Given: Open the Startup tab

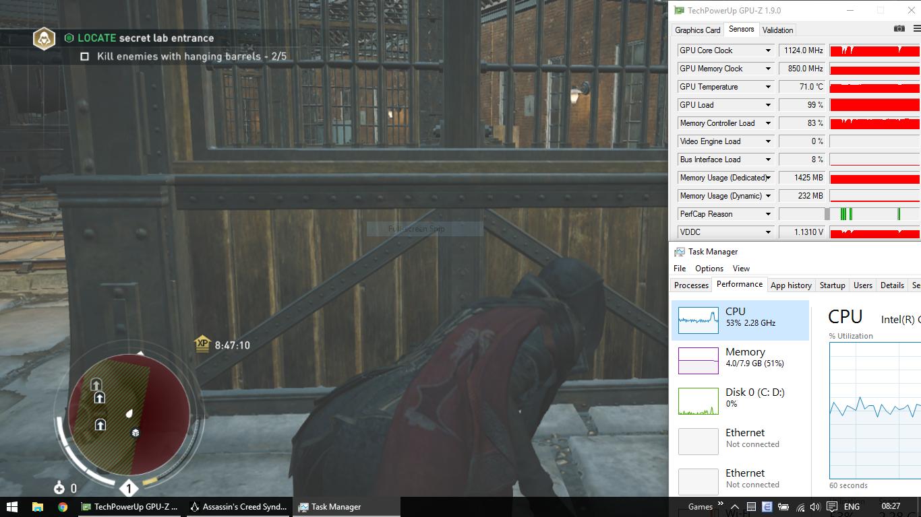Looking at the screenshot, I should coord(832,285).
